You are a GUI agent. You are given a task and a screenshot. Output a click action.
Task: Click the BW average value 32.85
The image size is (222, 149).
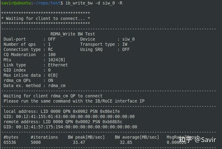tap(126, 142)
